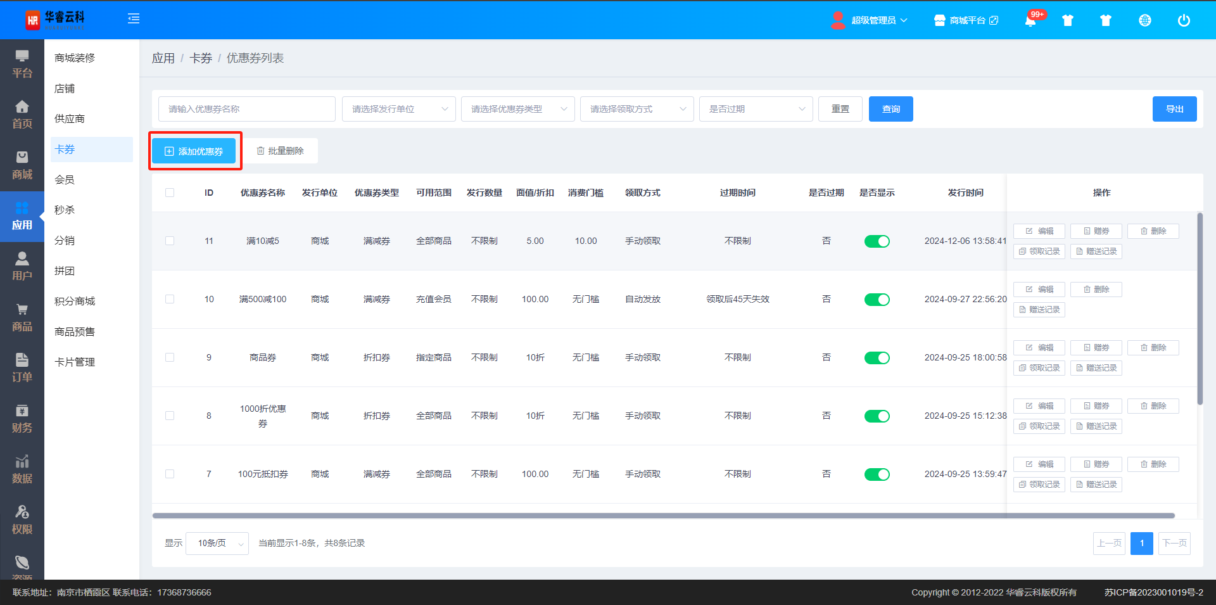Toggle display switch for coupon 满10减5
The height and width of the screenshot is (605, 1216).
click(877, 241)
